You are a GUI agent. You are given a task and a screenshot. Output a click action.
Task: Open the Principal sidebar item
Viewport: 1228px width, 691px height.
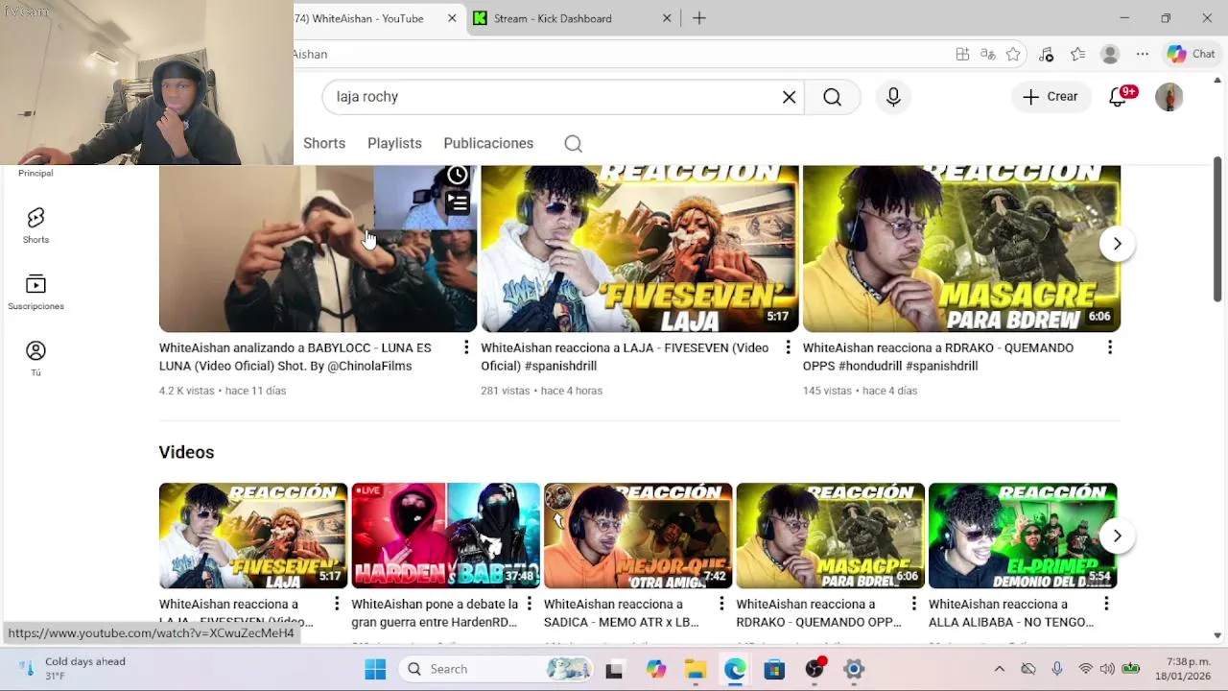tap(35, 173)
